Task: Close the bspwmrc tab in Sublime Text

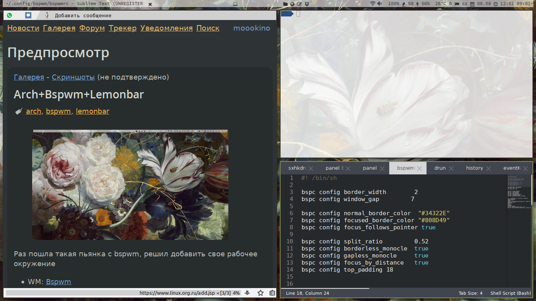Action: (x=420, y=169)
